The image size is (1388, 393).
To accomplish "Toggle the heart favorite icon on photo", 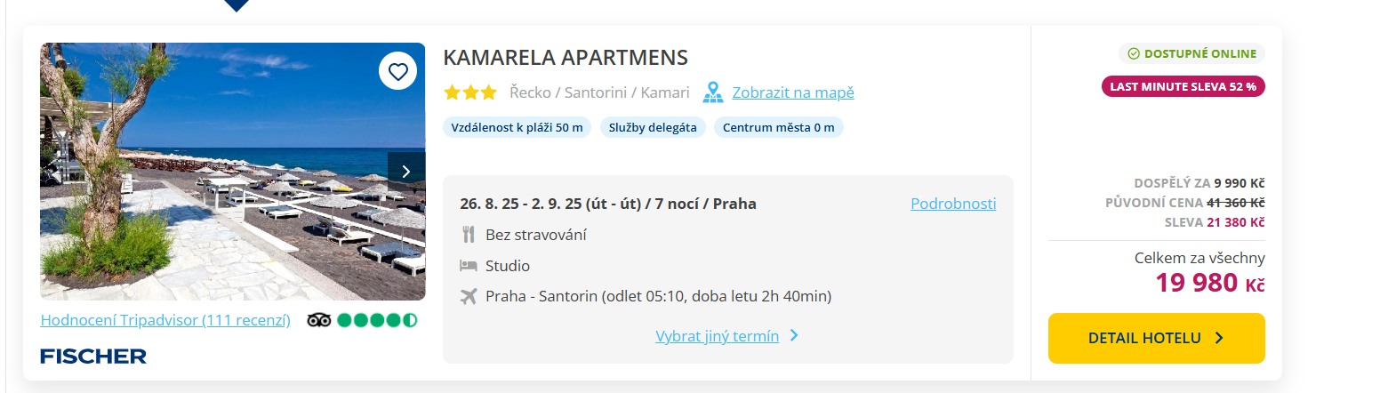I will coord(397,71).
